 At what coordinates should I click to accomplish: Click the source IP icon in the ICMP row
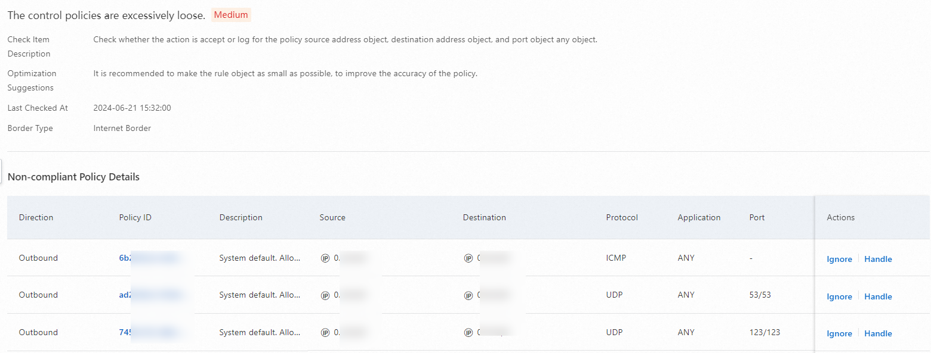click(325, 258)
